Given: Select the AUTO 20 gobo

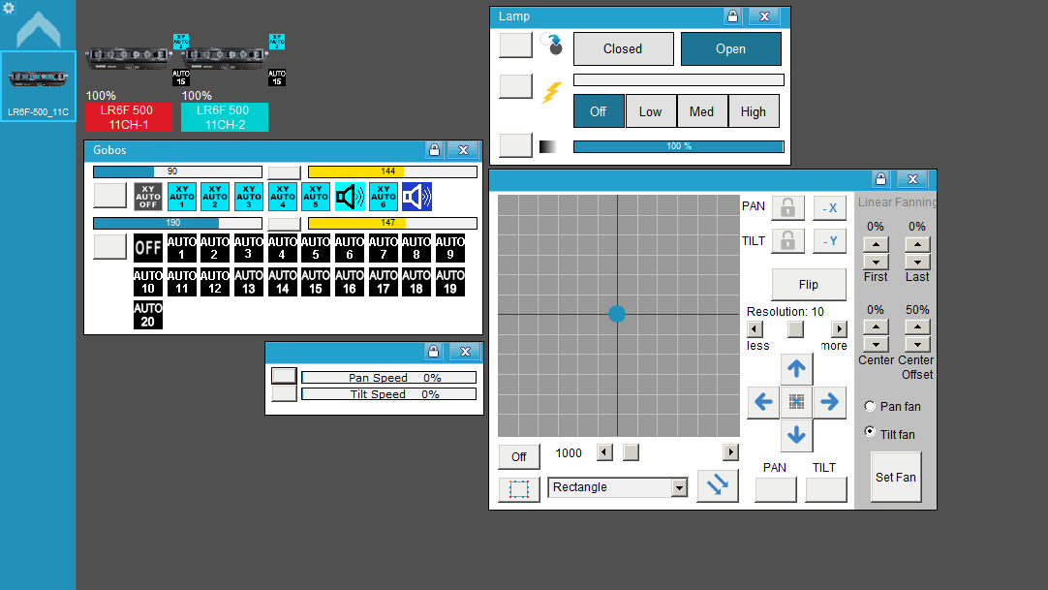Looking at the screenshot, I should [x=148, y=315].
